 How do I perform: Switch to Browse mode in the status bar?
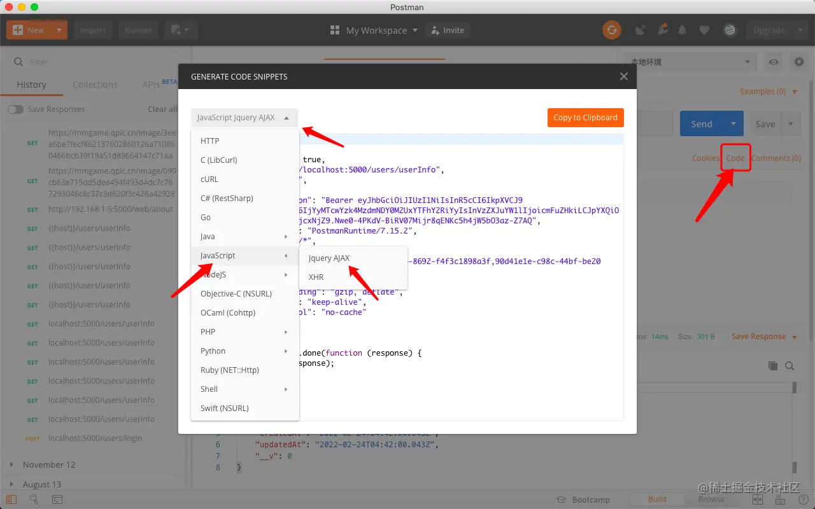click(711, 499)
